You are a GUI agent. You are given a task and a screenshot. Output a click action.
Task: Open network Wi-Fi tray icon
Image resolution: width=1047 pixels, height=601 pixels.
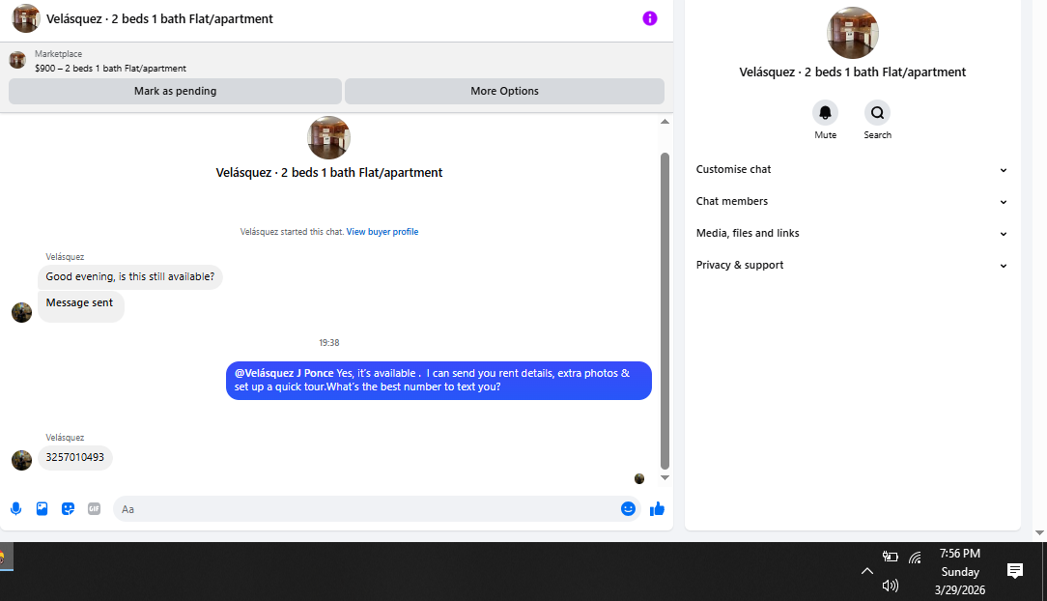coord(915,557)
